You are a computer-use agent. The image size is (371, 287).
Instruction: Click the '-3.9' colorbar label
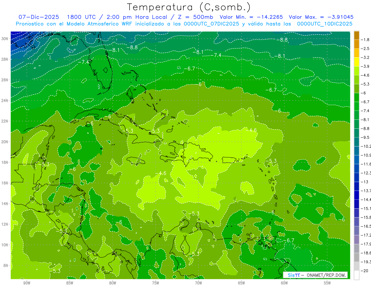pyautogui.click(x=366, y=66)
